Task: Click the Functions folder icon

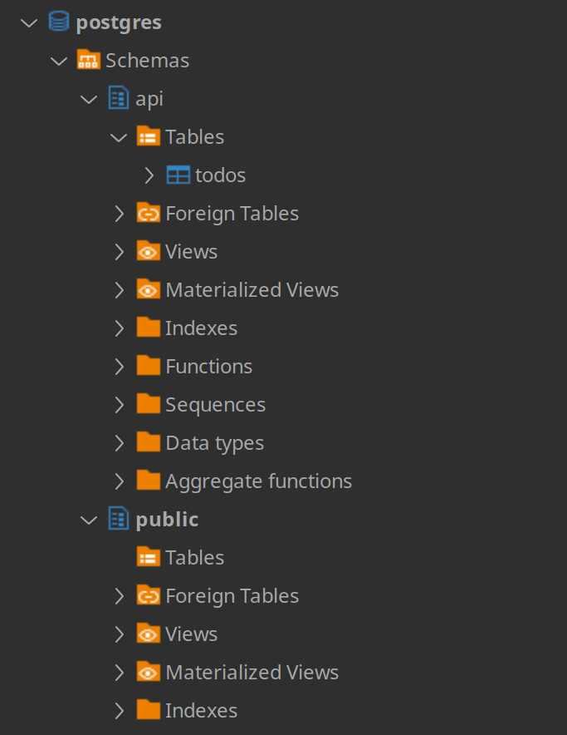Action: [x=149, y=366]
